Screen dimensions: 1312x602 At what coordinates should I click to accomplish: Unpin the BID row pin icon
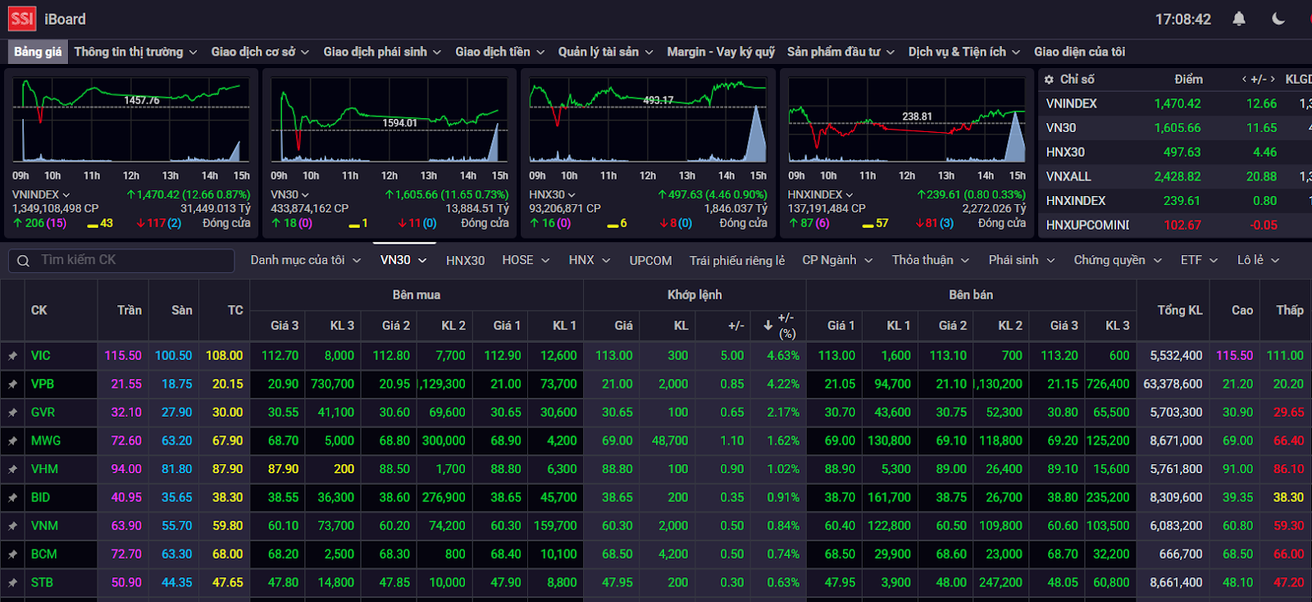12,498
